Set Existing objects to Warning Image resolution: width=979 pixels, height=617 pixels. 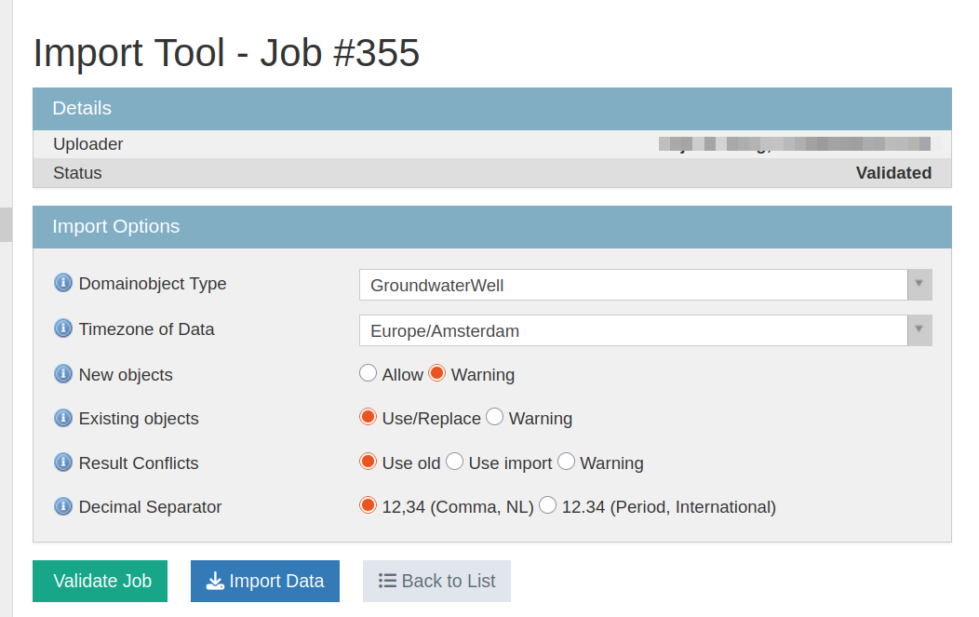495,417
